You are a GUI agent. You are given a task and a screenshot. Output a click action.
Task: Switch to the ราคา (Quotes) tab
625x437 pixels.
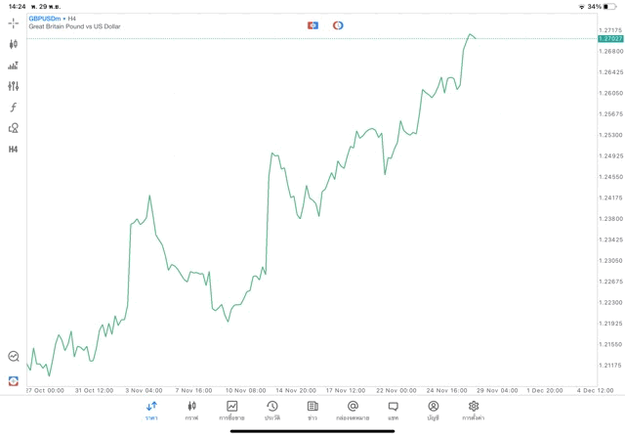[151, 410]
